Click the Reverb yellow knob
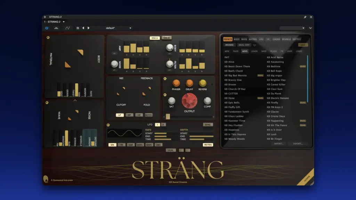This screenshot has height=200, width=356. pos(203,83)
